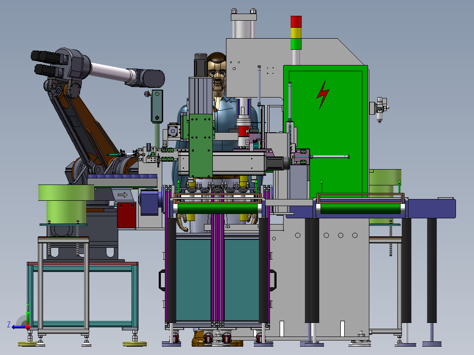Select the red segment of the signal tower
The height and width of the screenshot is (355, 474).
296,22
